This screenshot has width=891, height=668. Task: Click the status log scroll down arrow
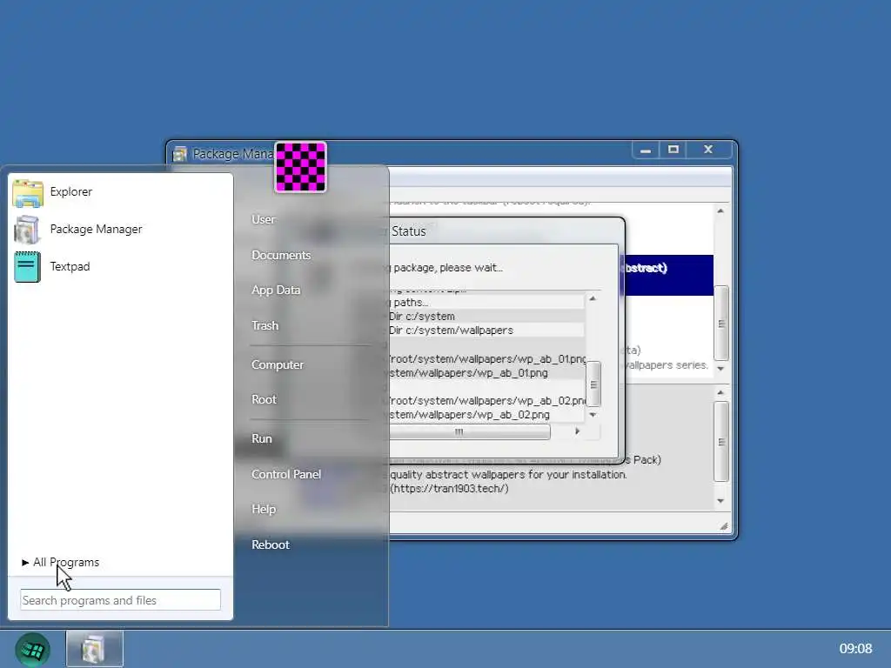pyautogui.click(x=593, y=415)
